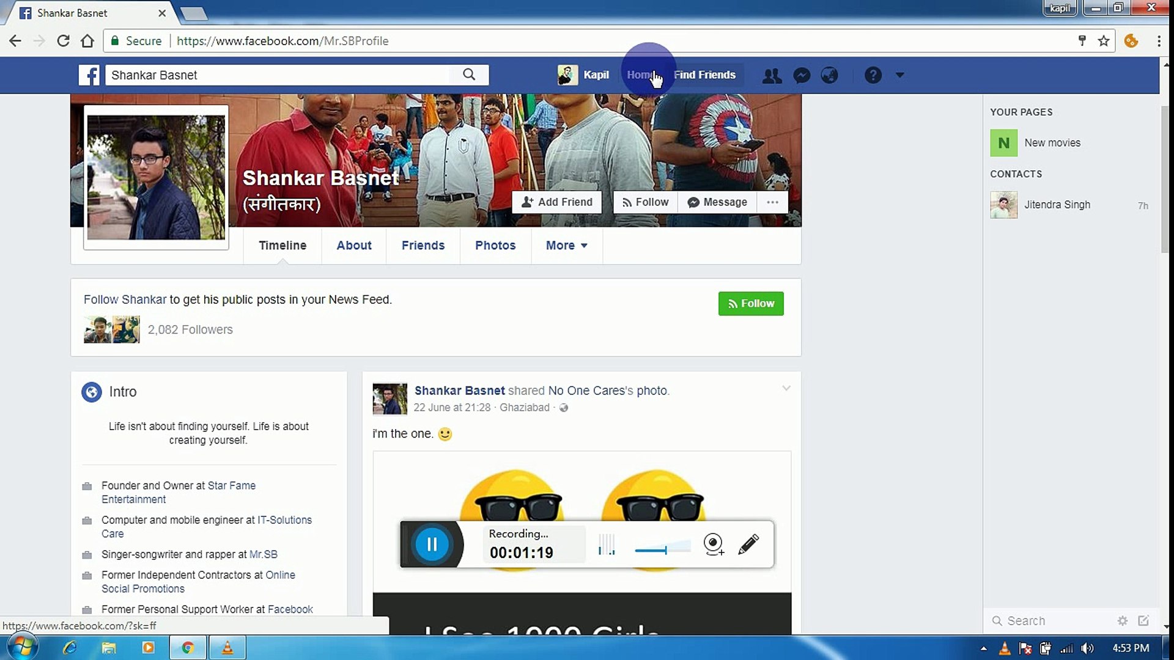Screen dimensions: 1174x660
Task: Click the Quick Help question mark icon
Action: [873, 75]
